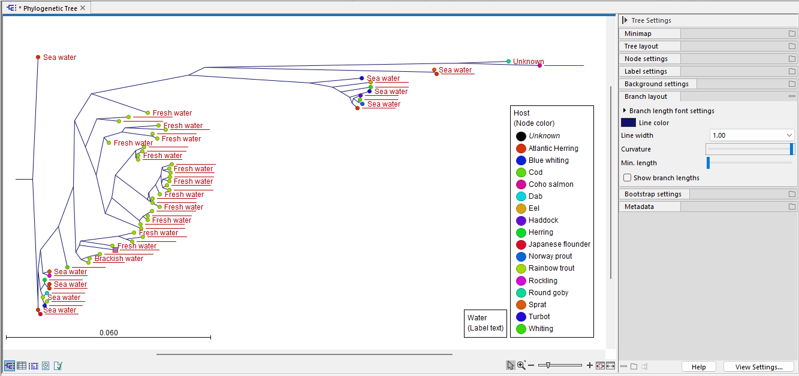Screen dimensions: 799x376
Task: Open the View Settings dialog
Action: pos(758,366)
